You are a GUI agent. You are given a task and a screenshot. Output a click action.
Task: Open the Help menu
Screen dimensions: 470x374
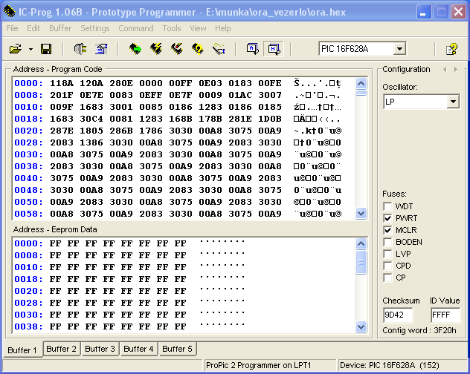tap(222, 28)
